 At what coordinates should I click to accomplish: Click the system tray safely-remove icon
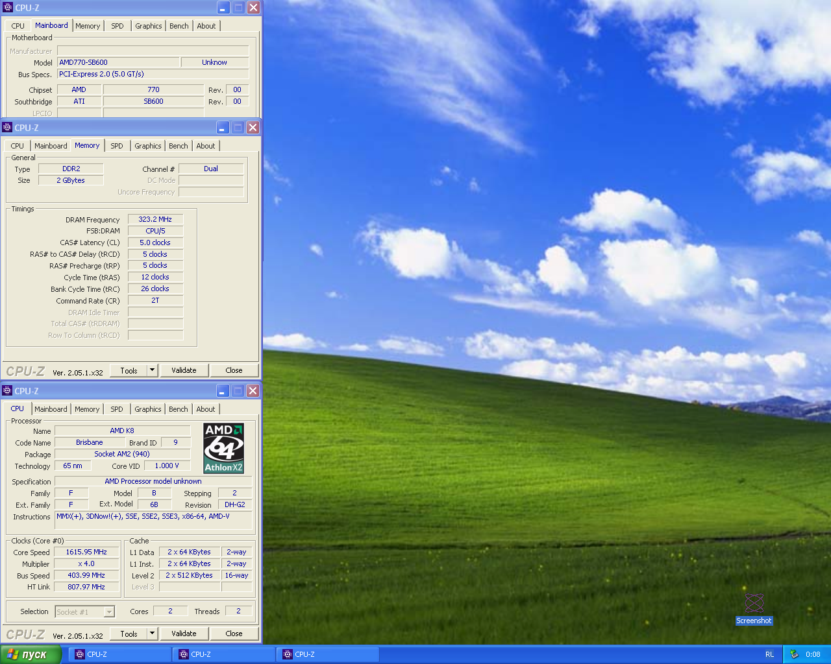click(794, 654)
